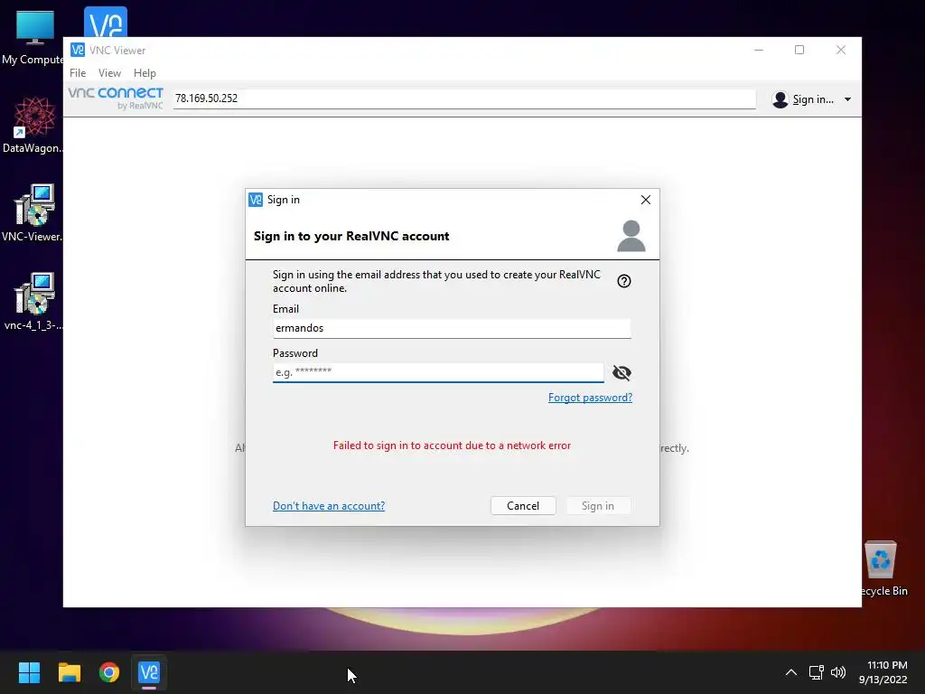This screenshot has height=694, width=925.
Task: Click the VNC Viewer taskbar icon
Action: pos(149,672)
